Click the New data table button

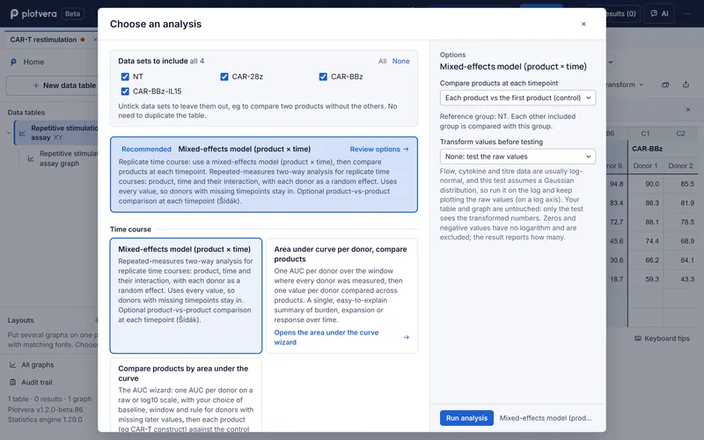(x=52, y=85)
